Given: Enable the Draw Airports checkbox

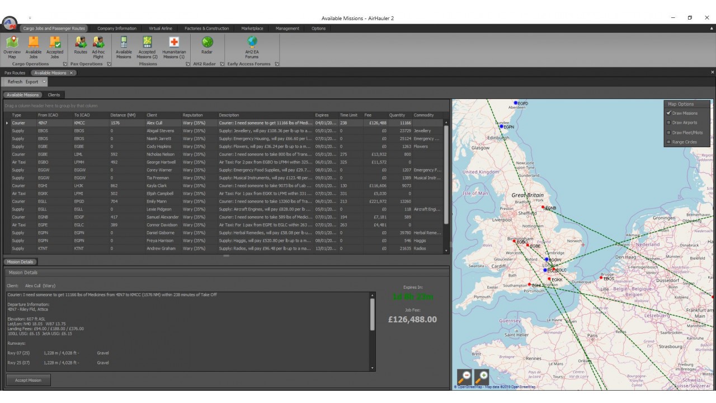Looking at the screenshot, I should [669, 123].
